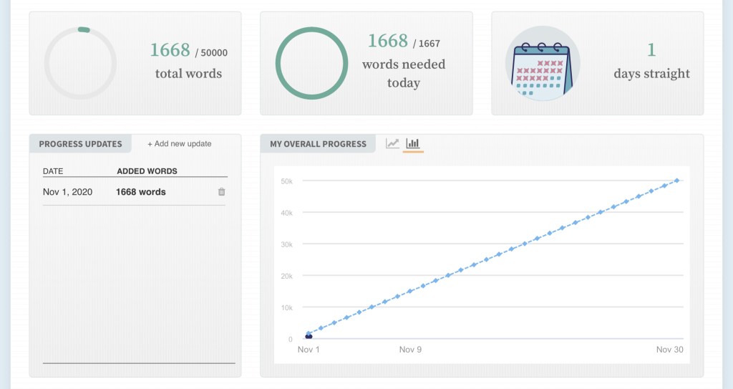Viewport: 733px width, 389px height.
Task: Click the dark current-progress marker at Nov 1
Action: (309, 336)
